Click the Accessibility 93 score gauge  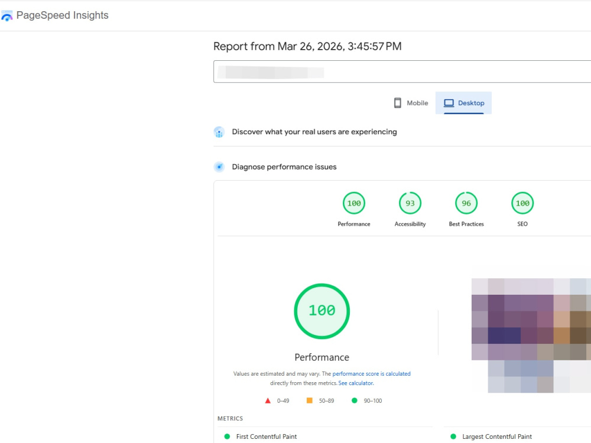click(410, 203)
